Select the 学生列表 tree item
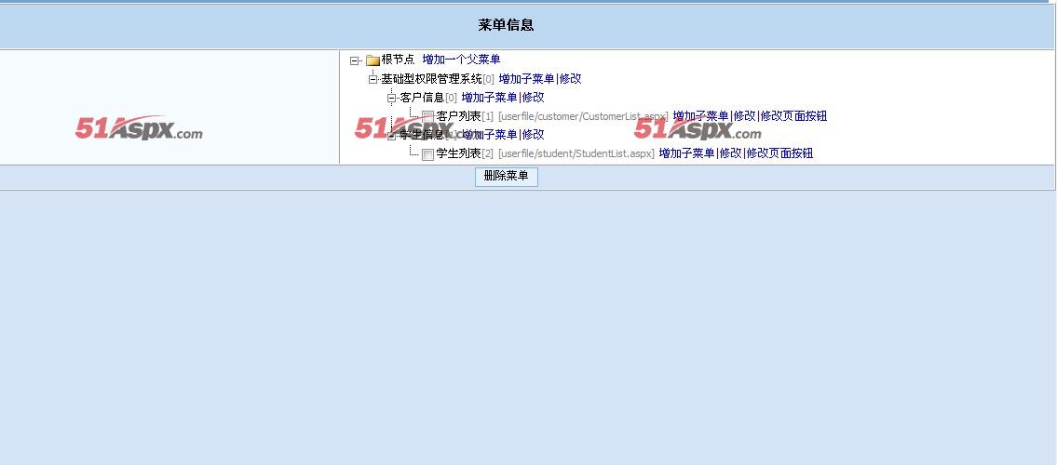1057x465 pixels. coord(458,153)
